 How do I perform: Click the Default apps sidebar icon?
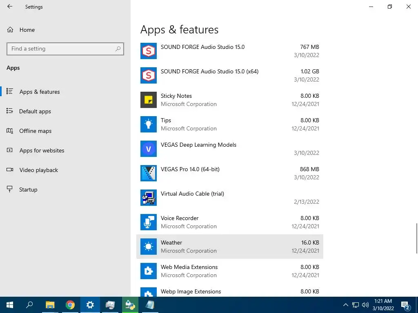click(10, 111)
